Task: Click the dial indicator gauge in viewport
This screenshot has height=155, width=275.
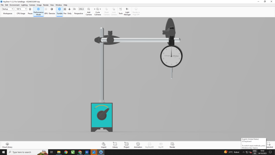Action: 171,56
